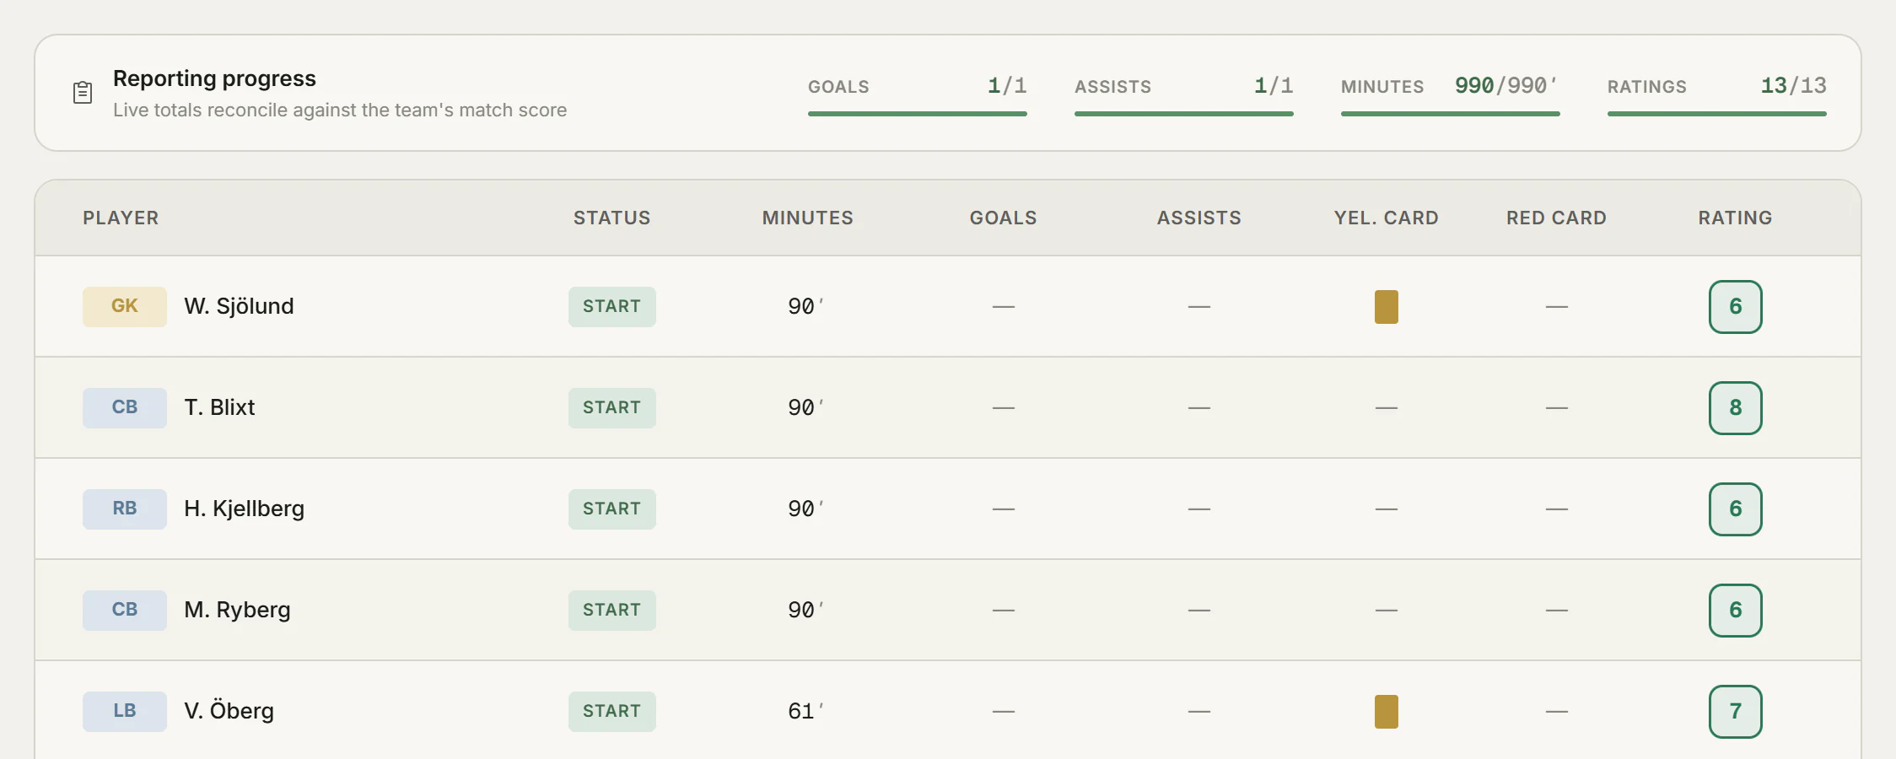Toggle the START status for M. Ryberg
Image resolution: width=1896 pixels, height=759 pixels.
pos(612,610)
